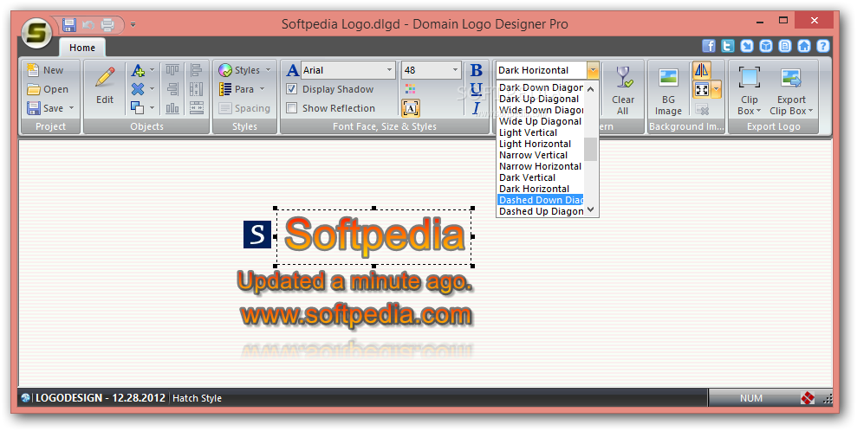Expand the Add object dropdown arrow
Viewport: 857px width, 431px height.
[x=152, y=70]
